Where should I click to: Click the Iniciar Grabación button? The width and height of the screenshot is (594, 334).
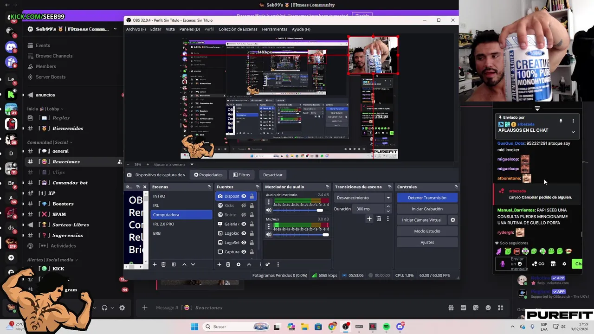pos(427,209)
